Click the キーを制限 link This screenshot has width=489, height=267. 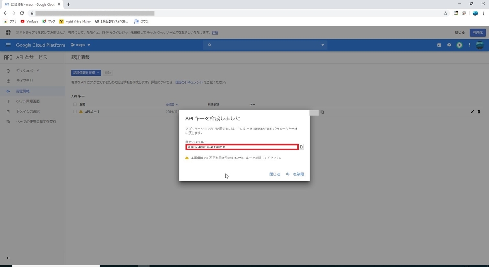pos(295,174)
